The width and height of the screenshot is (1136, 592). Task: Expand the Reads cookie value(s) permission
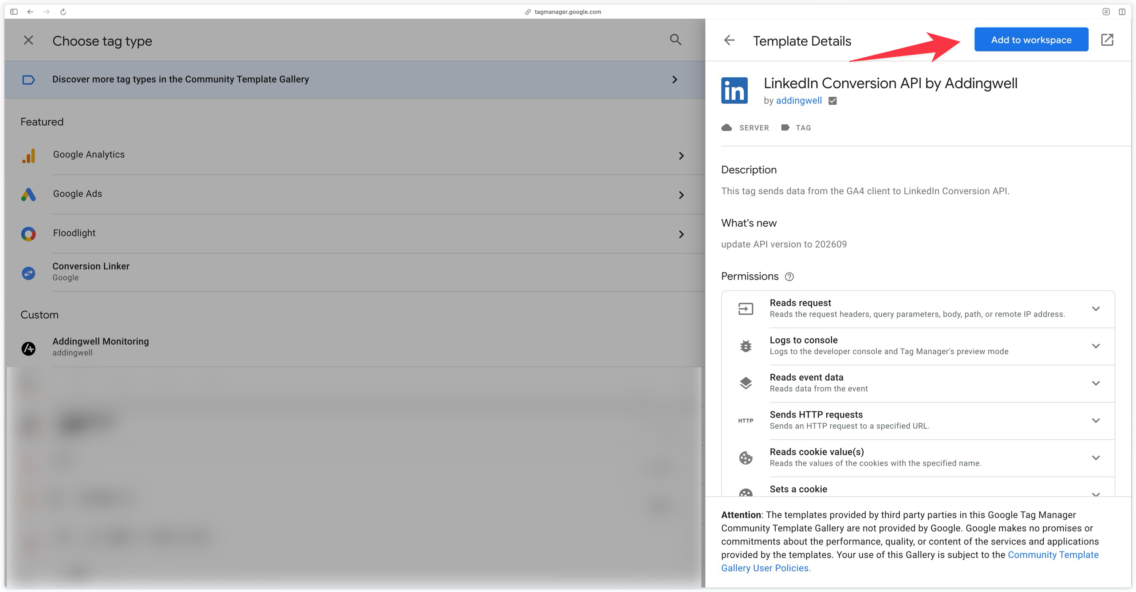click(x=1096, y=458)
